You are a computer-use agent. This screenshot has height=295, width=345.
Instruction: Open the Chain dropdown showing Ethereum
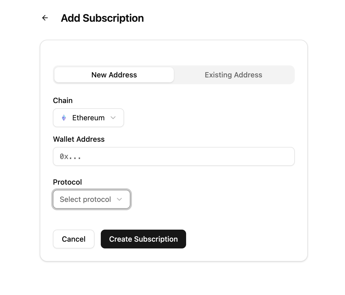88,118
